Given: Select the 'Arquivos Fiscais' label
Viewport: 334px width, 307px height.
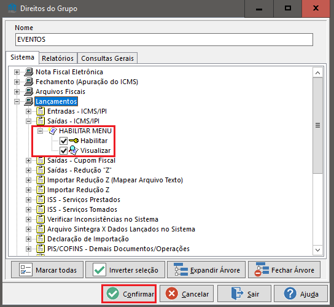Looking at the screenshot, I should (61, 91).
